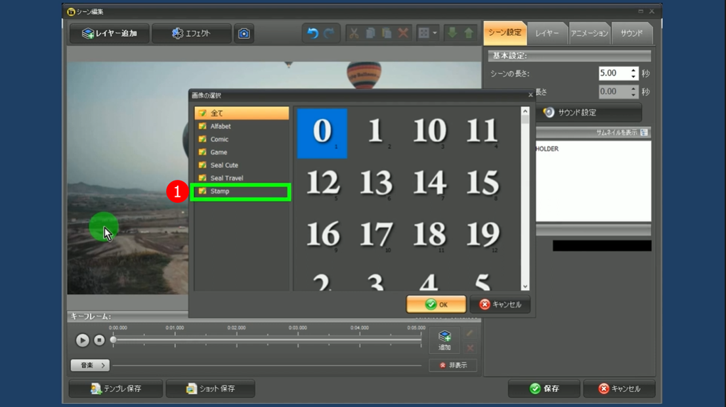Expand the 音楽 music section

click(x=89, y=365)
